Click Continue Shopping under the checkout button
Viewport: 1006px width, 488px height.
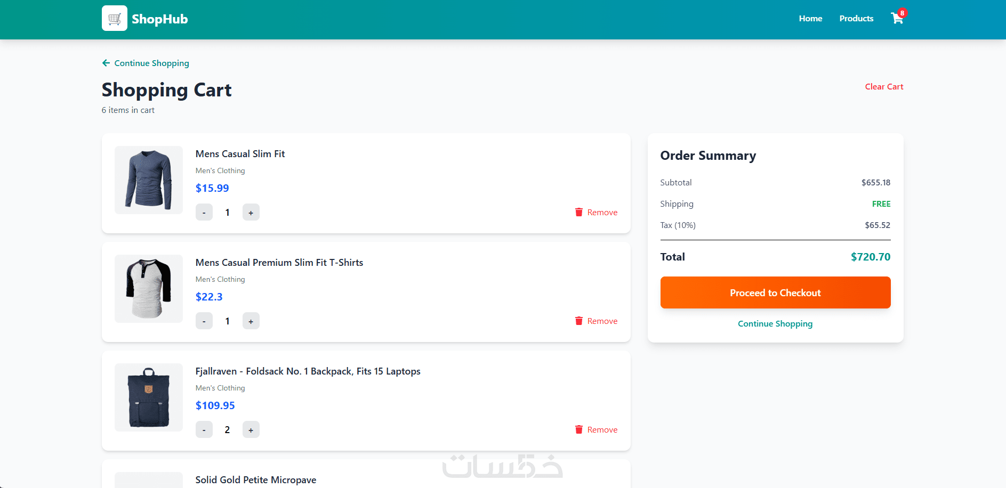pos(775,324)
